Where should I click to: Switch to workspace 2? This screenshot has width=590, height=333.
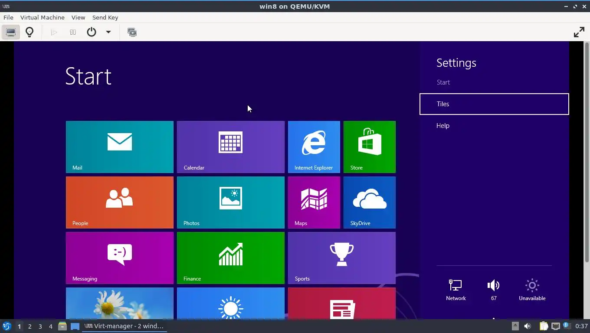29,326
